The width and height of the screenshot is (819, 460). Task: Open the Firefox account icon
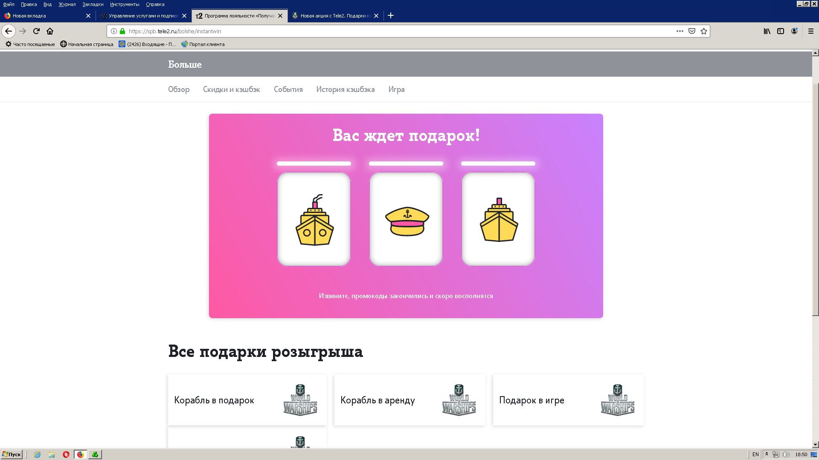click(794, 31)
